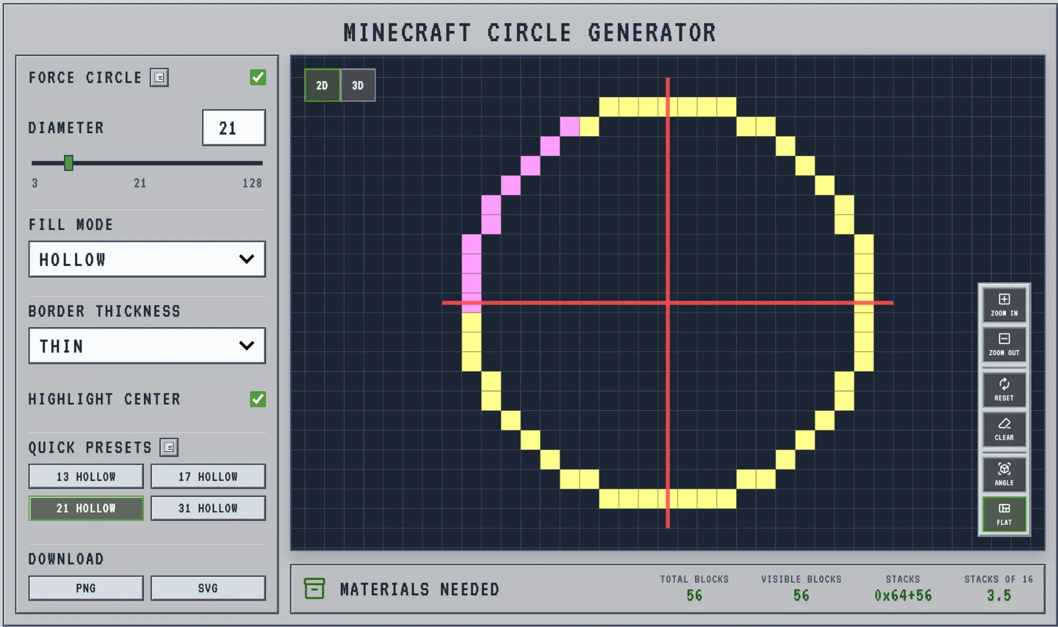Image resolution: width=1058 pixels, height=627 pixels.
Task: Toggle the Flat view button
Action: point(1004,514)
